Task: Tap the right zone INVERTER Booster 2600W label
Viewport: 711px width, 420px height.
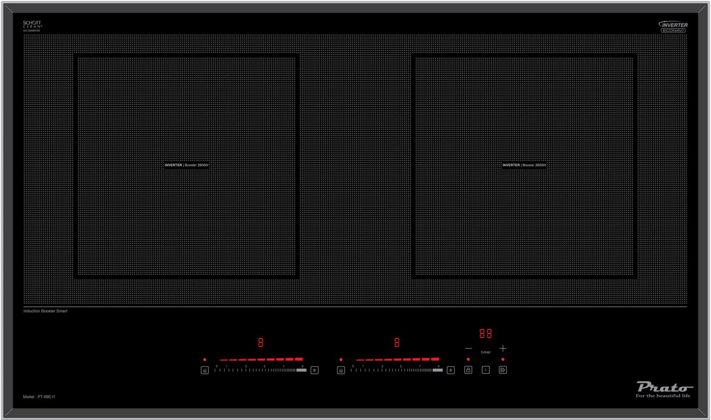Action: (x=524, y=165)
